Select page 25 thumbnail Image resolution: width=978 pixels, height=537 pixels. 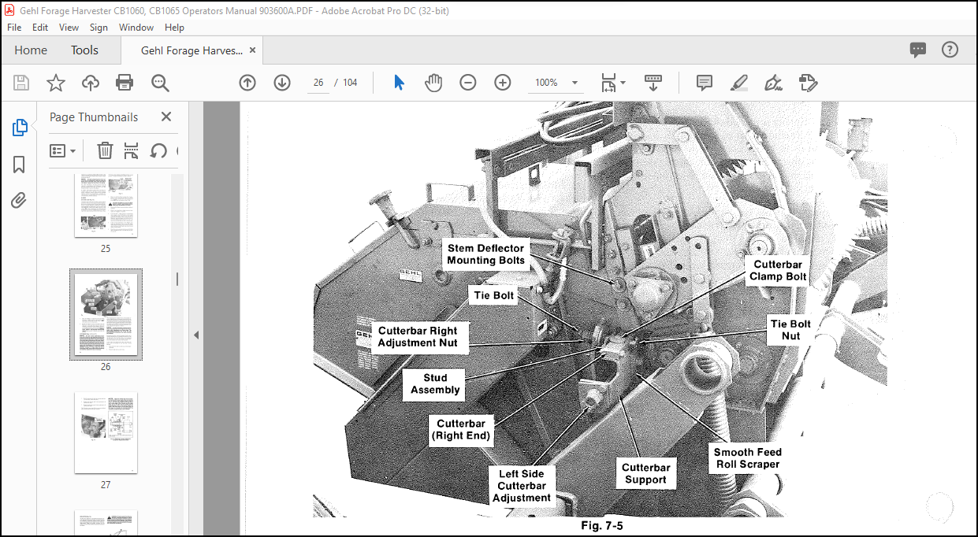tap(106, 205)
